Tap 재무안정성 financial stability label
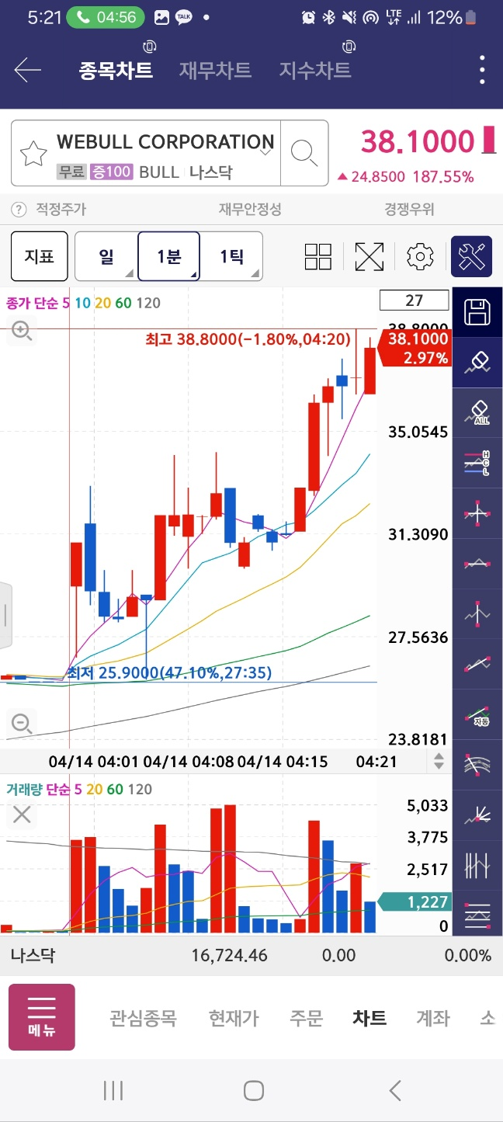The image size is (503, 1122). [x=250, y=209]
